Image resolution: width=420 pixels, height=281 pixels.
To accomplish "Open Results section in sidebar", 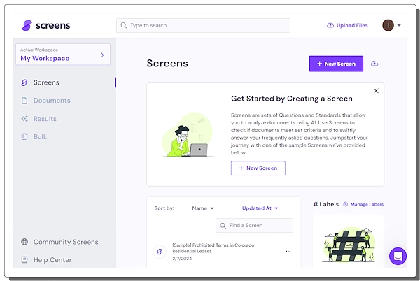I will pyautogui.click(x=45, y=119).
